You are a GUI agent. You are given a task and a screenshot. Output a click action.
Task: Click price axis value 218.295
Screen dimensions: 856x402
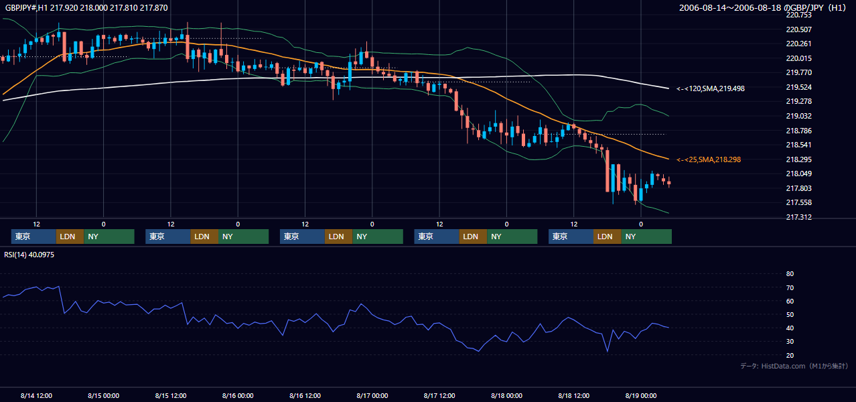(x=798, y=159)
